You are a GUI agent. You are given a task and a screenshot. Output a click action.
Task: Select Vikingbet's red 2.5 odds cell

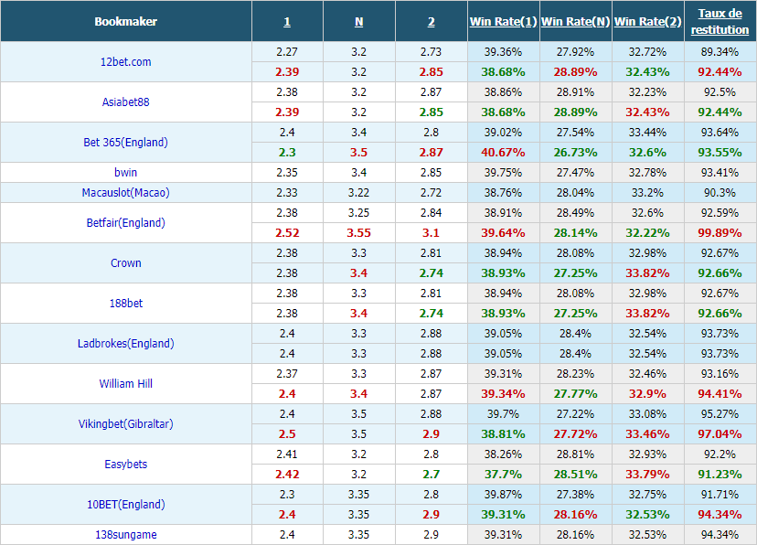[x=287, y=434]
